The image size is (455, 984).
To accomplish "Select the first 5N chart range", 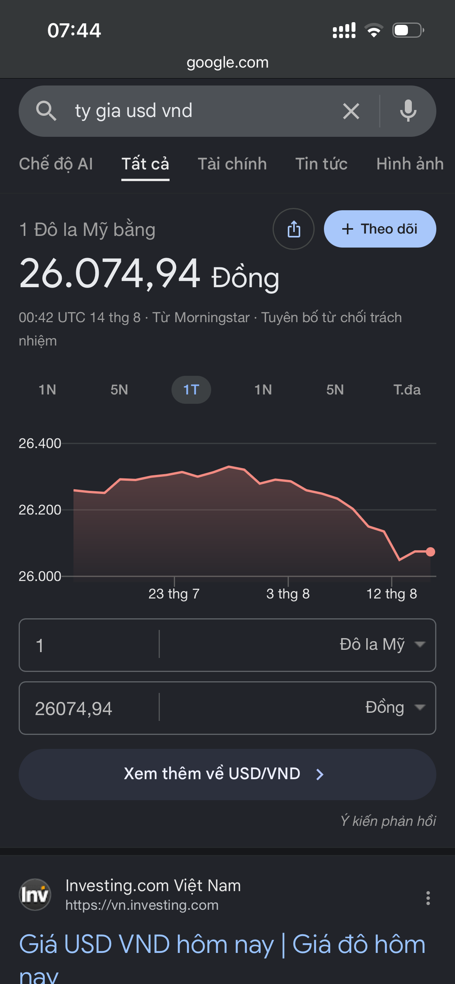I will tap(119, 390).
